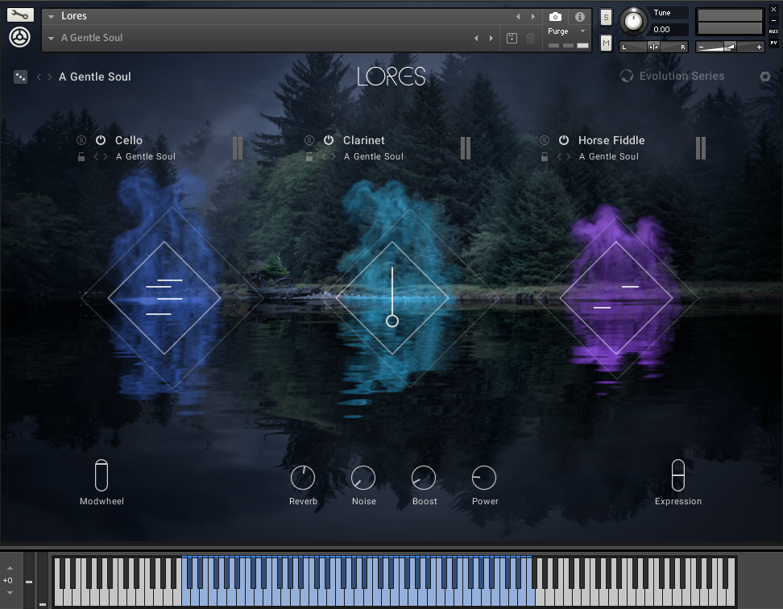Open the wrench instrument edit mode
783x609 pixels.
coord(20,14)
